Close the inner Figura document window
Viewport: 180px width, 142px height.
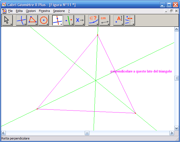tap(176, 11)
